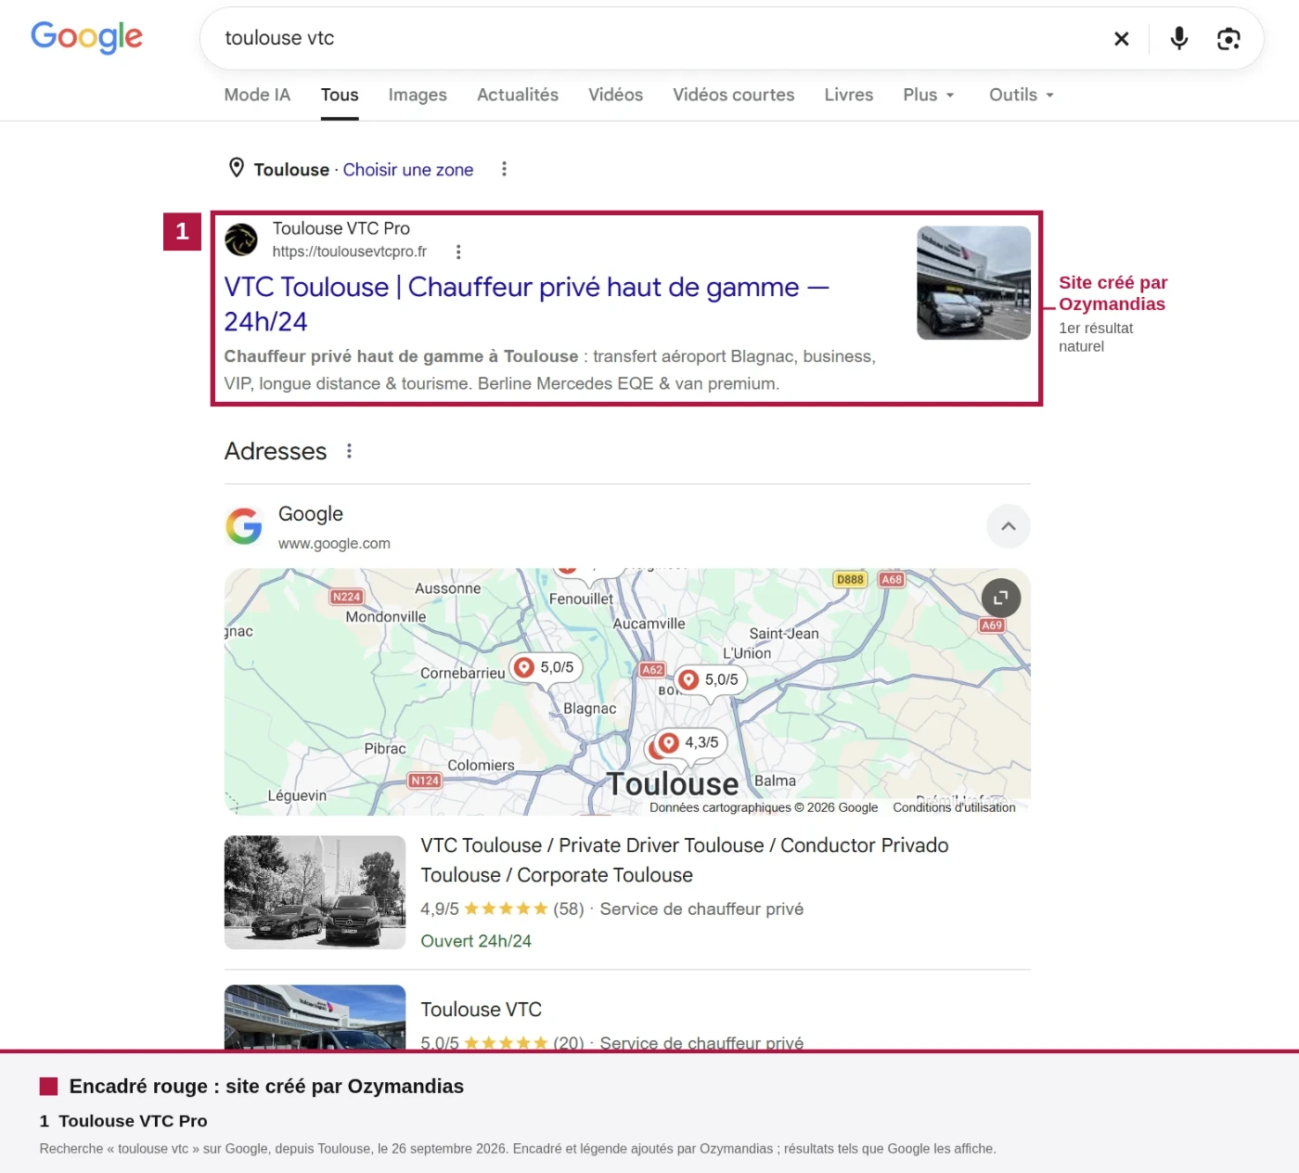Open the VTC Toulouse / Private Driver Toulouse listing
This screenshot has width=1299, height=1173.
685,859
